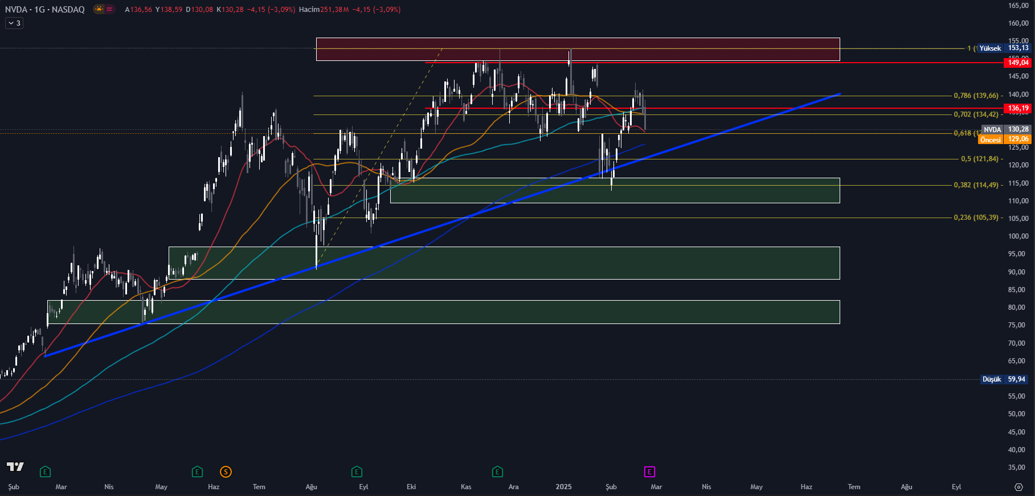Image resolution: width=1035 pixels, height=496 pixels.
Task: Open the earnings E marker left of the S marker
Action: 197,472
